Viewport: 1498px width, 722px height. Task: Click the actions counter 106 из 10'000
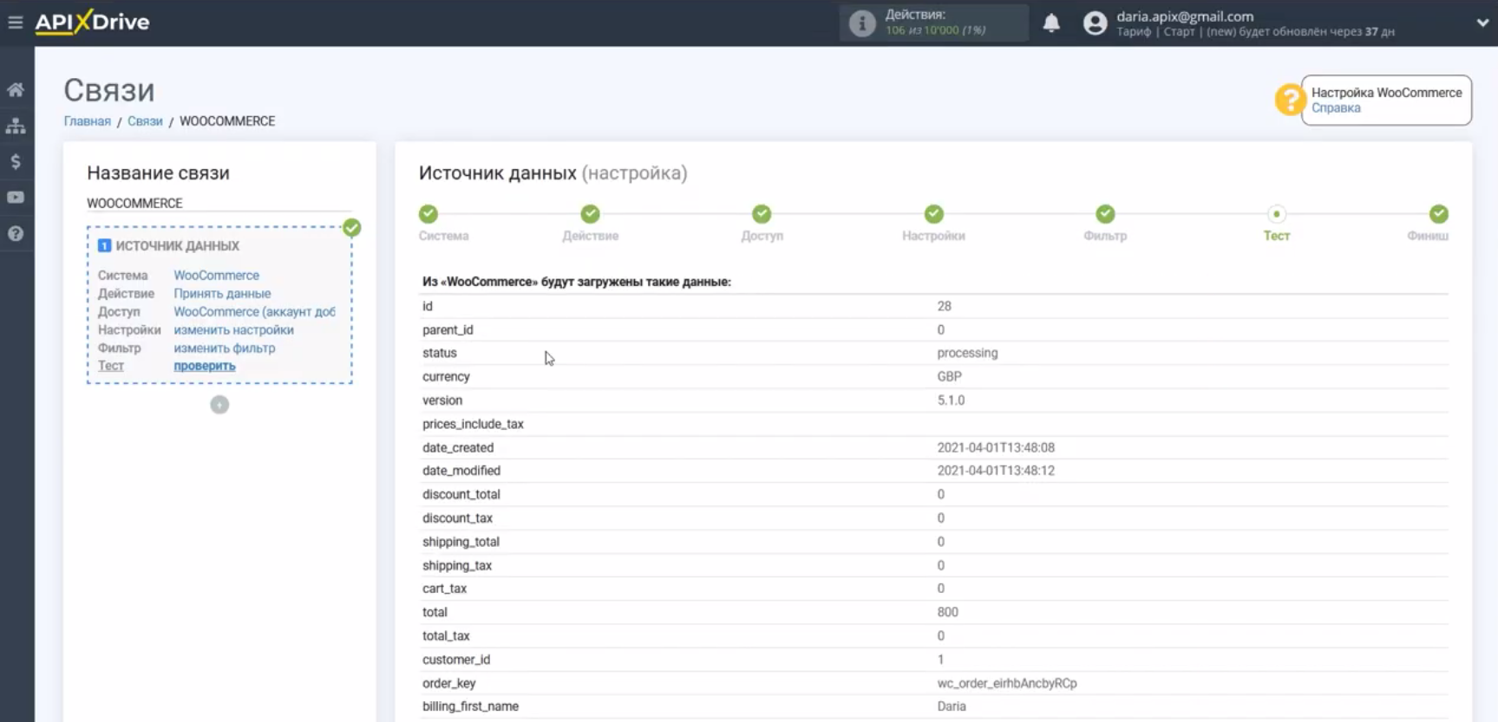coord(935,30)
